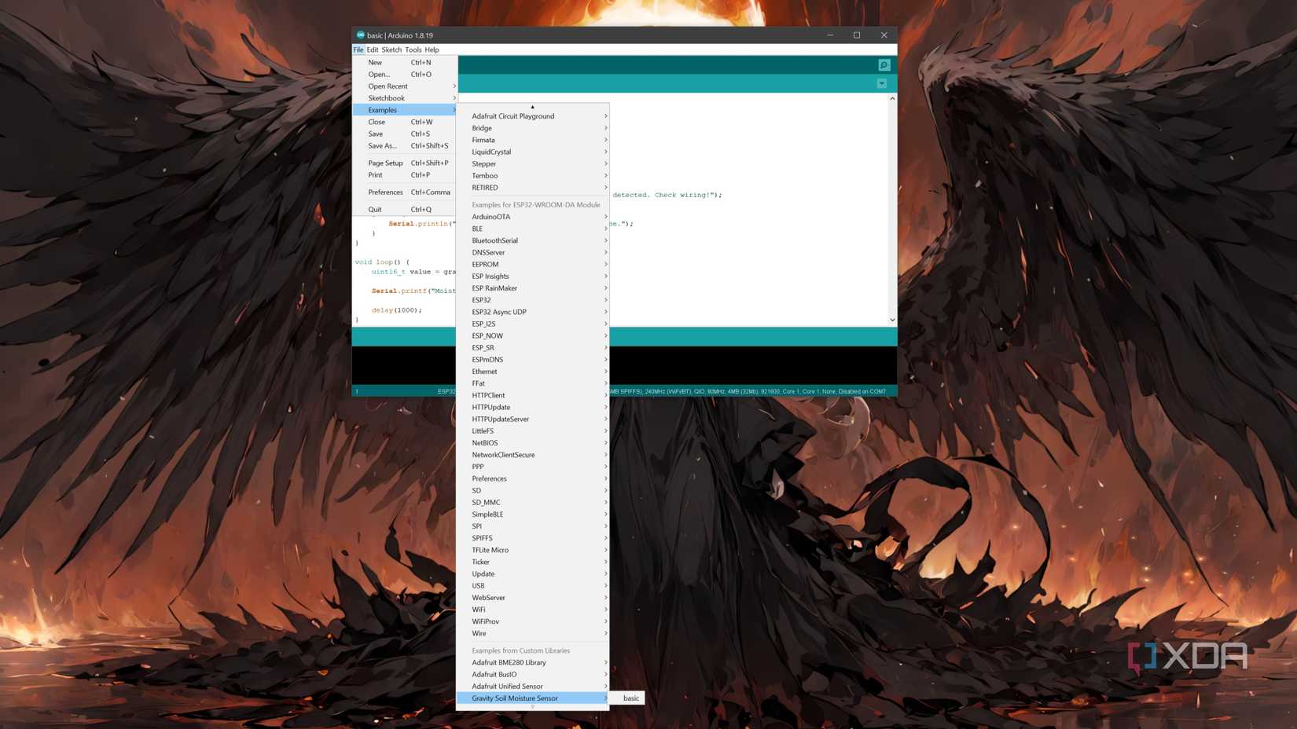
Task: Open the Ethernet examples
Action: click(x=533, y=372)
